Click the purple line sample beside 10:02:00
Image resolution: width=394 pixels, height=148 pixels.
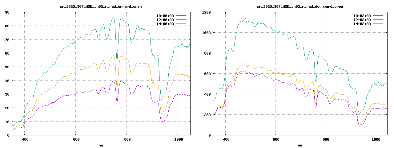(378, 16)
